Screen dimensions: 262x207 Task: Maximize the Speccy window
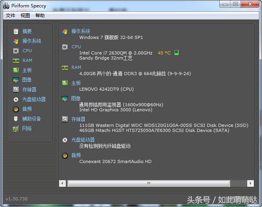pyautogui.click(x=236, y=4)
